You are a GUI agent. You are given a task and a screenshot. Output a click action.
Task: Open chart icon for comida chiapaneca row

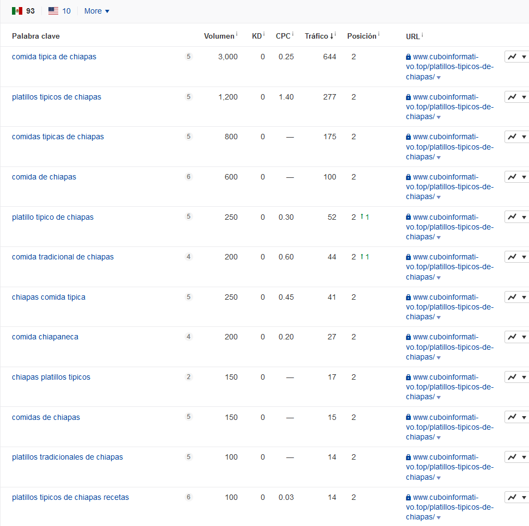(512, 337)
